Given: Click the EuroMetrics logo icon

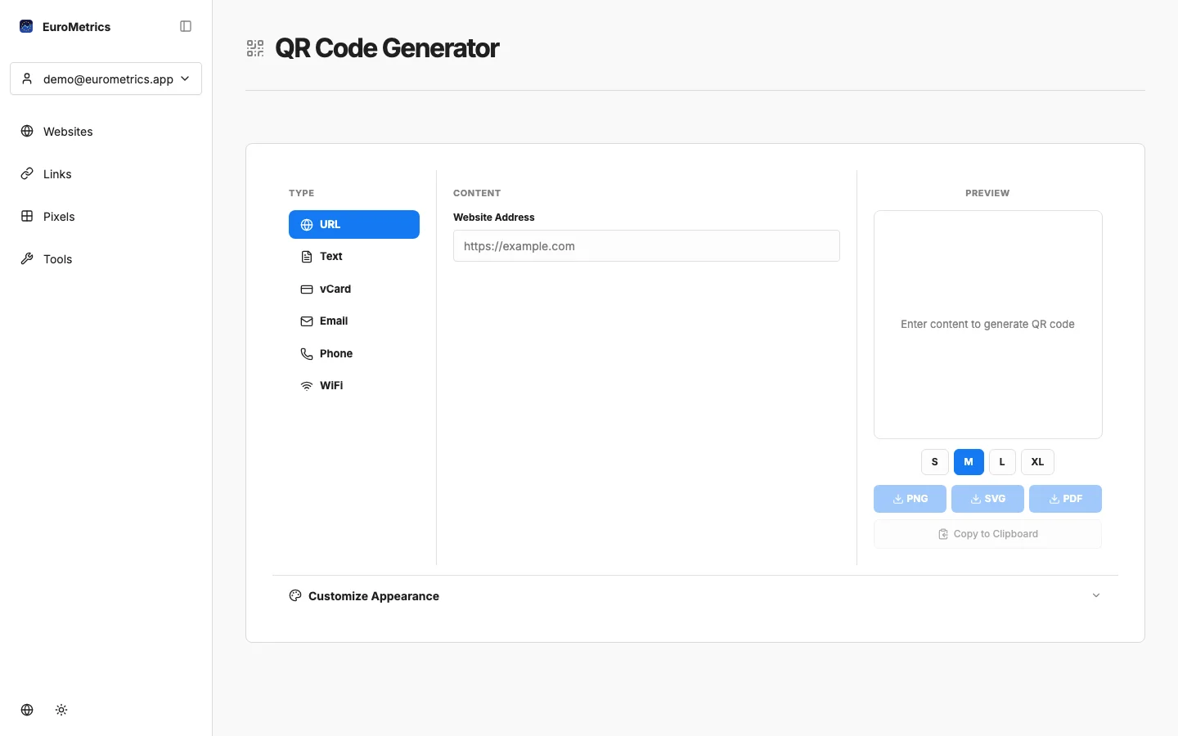Looking at the screenshot, I should tap(26, 26).
